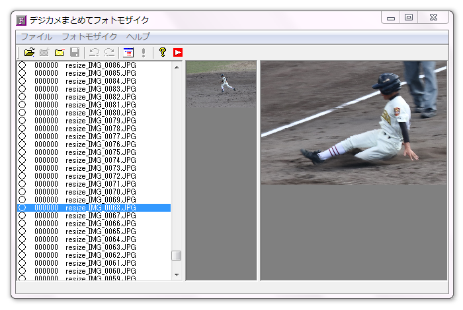Select resize_IMG_0080.JPG in the list
The height and width of the screenshot is (310, 463).
click(x=94, y=113)
